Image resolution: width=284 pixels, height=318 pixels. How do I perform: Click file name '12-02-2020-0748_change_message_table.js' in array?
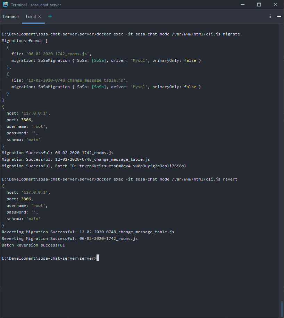(76, 80)
